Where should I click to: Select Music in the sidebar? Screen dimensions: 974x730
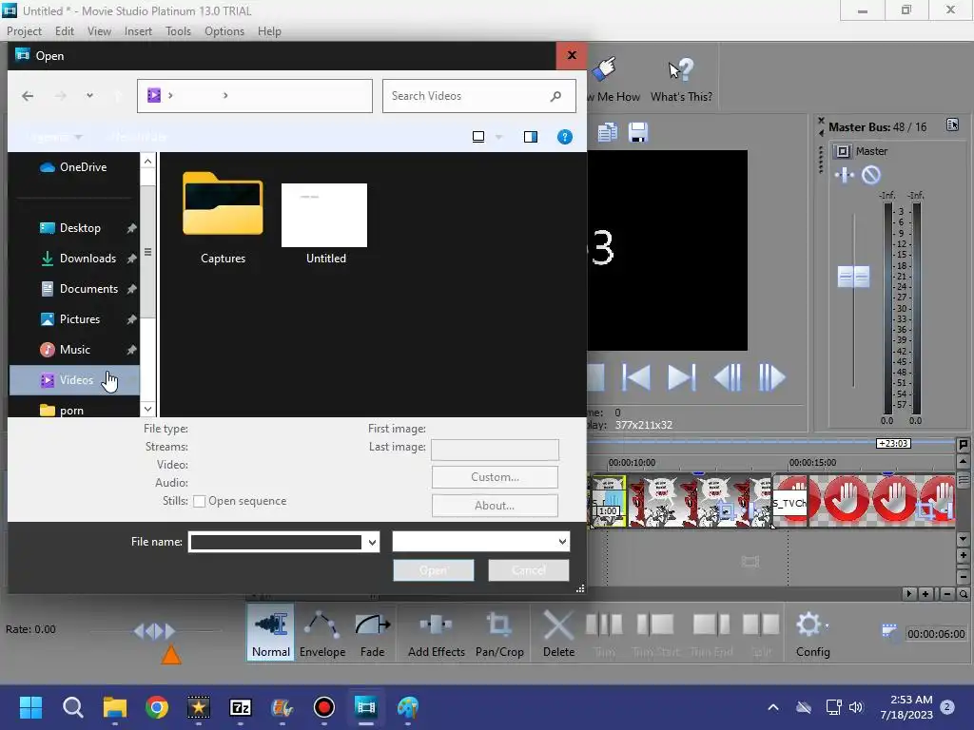[74, 350]
